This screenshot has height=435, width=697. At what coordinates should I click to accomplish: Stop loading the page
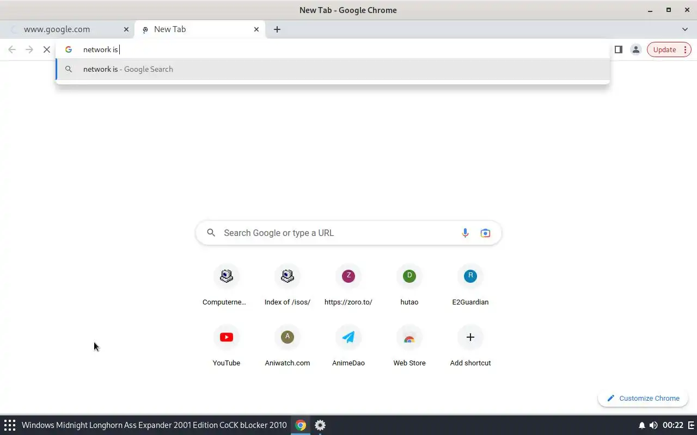pyautogui.click(x=47, y=49)
